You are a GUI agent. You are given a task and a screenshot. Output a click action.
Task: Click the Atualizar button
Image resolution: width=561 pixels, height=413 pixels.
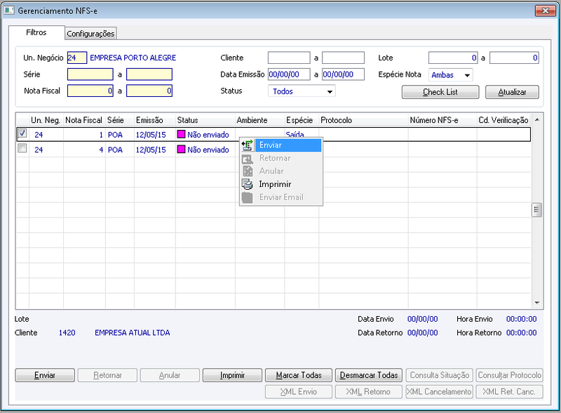[x=512, y=92]
